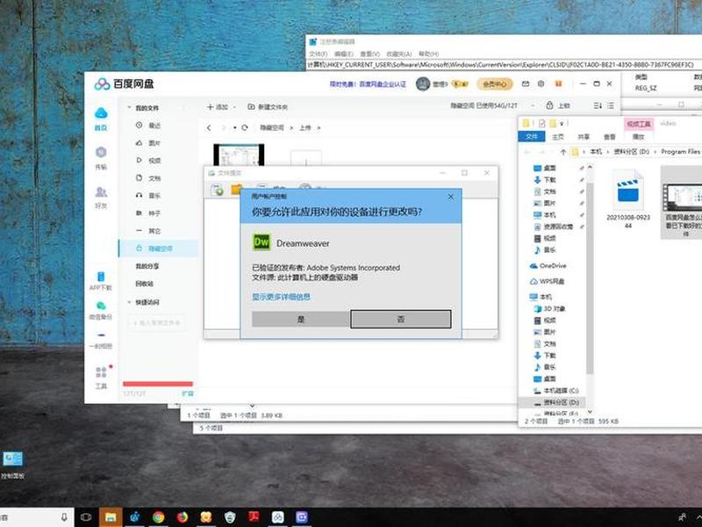Image resolution: width=702 pixels, height=527 pixels.
Task: Click orange gift icon in Baidu Netdisk
Action: click(558, 83)
